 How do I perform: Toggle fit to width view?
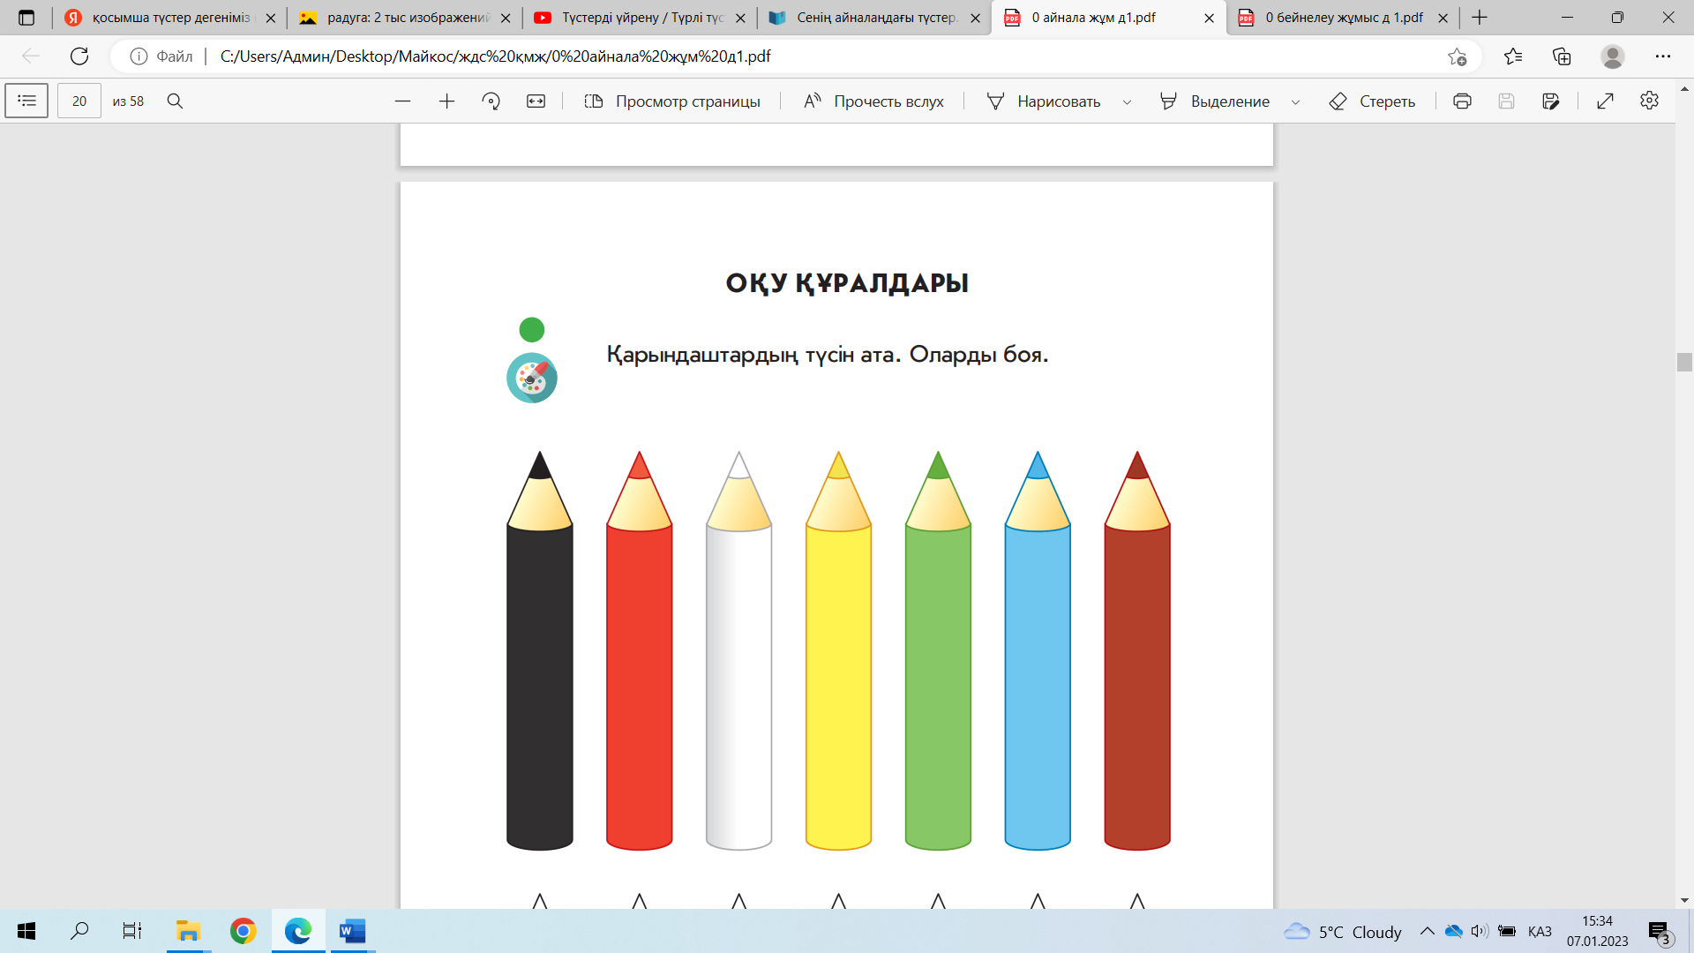tap(536, 101)
